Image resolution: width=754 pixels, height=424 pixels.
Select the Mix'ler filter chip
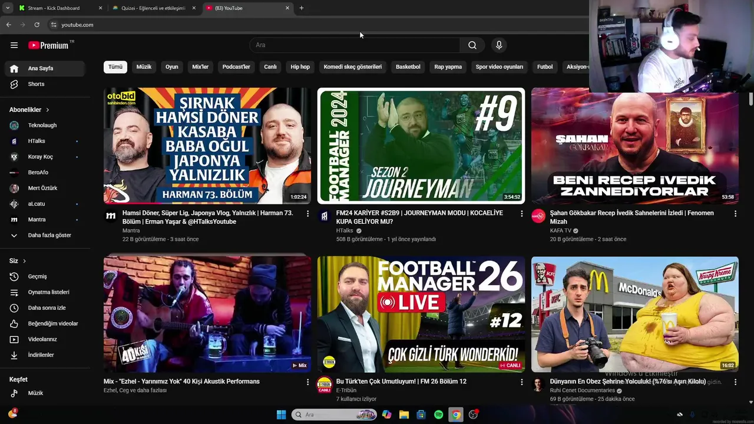(x=200, y=67)
